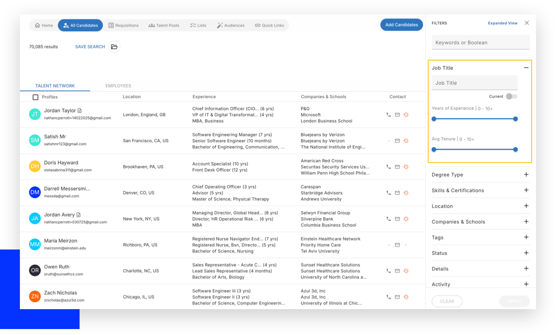Toggle the Current job title switch
Image resolution: width=556 pixels, height=335 pixels.
pyautogui.click(x=511, y=96)
